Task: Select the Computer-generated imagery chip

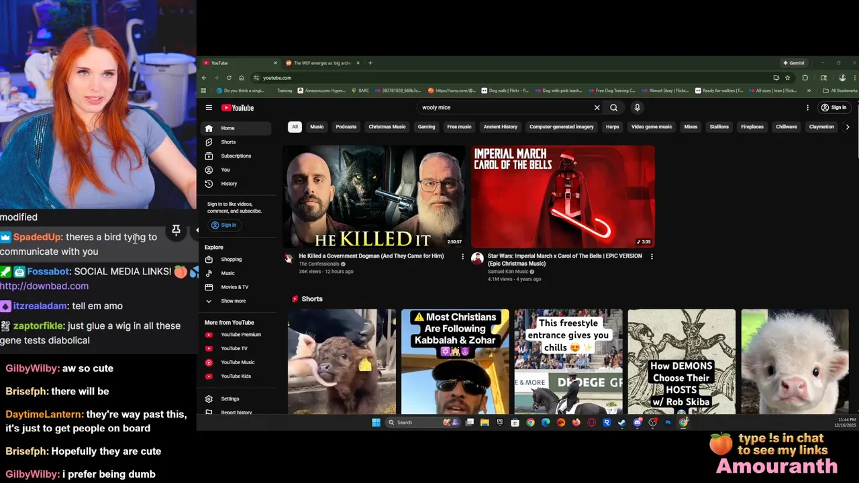Action: point(562,127)
